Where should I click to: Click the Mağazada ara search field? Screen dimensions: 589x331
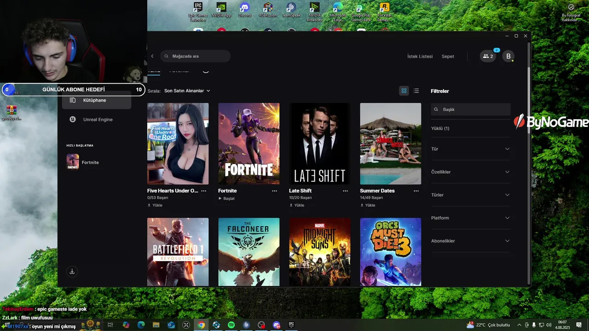click(x=195, y=56)
